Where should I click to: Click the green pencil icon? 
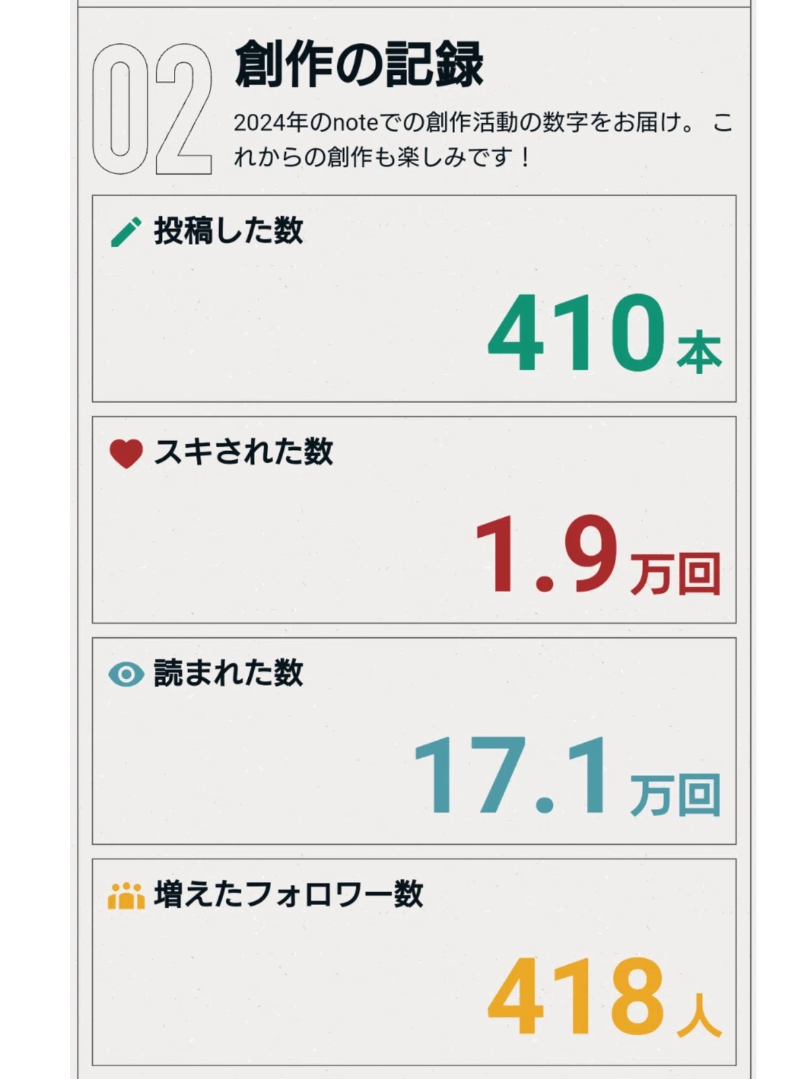pos(125,231)
